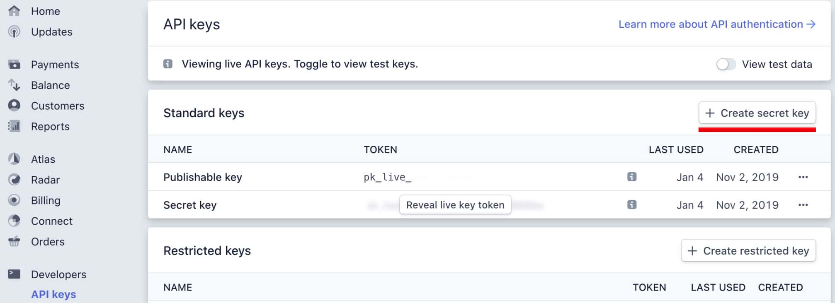Click the Create restricted key button

pos(748,250)
